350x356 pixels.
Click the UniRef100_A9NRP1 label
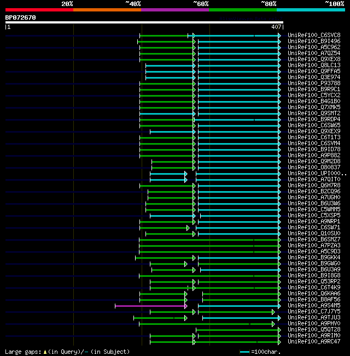[314, 221]
